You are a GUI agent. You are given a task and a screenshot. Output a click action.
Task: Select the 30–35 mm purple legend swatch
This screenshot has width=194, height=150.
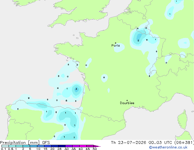[x=69, y=146]
